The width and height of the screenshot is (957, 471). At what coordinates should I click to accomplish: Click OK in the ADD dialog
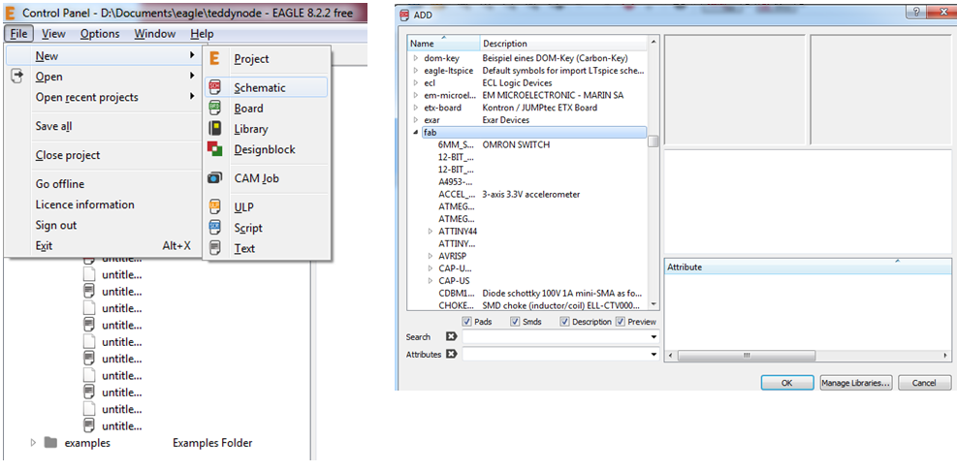coord(786,383)
